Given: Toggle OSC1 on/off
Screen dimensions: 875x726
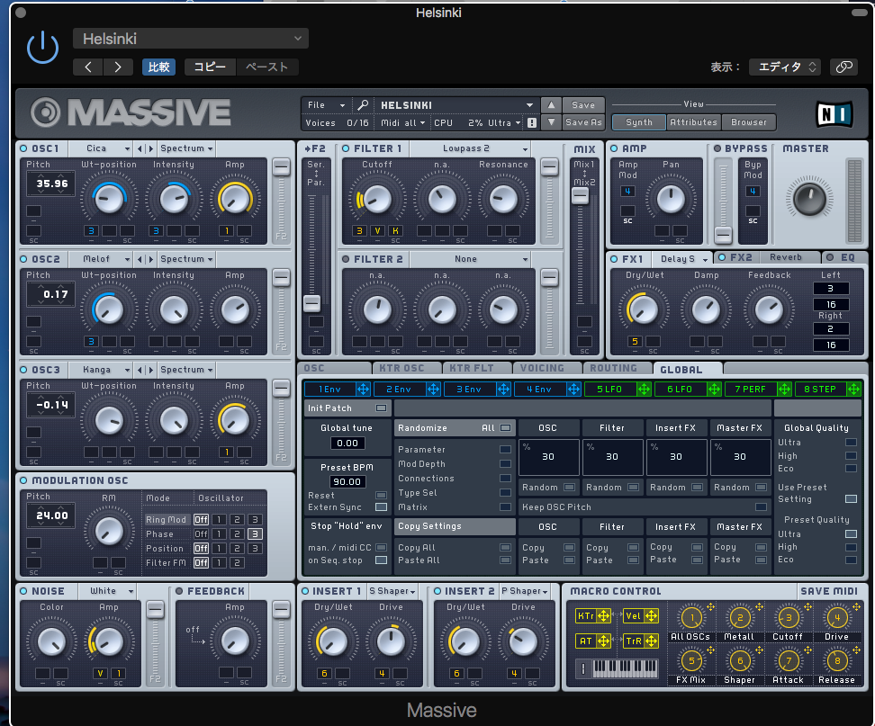Looking at the screenshot, I should point(23,148).
